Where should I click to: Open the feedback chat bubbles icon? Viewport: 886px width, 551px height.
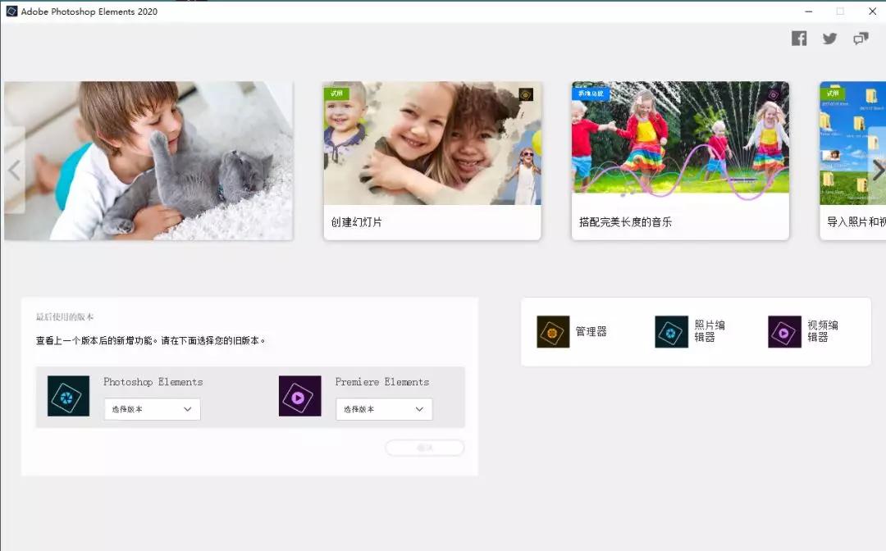[x=861, y=39]
